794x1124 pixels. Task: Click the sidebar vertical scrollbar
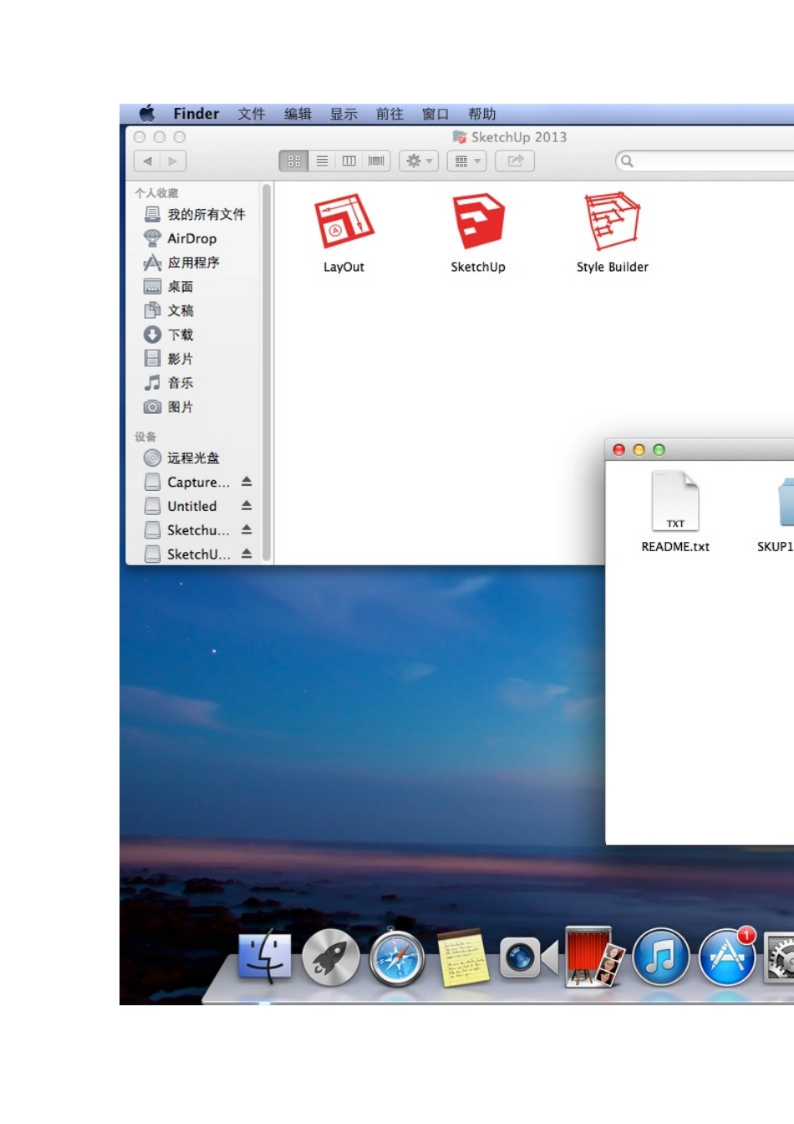coord(267,368)
